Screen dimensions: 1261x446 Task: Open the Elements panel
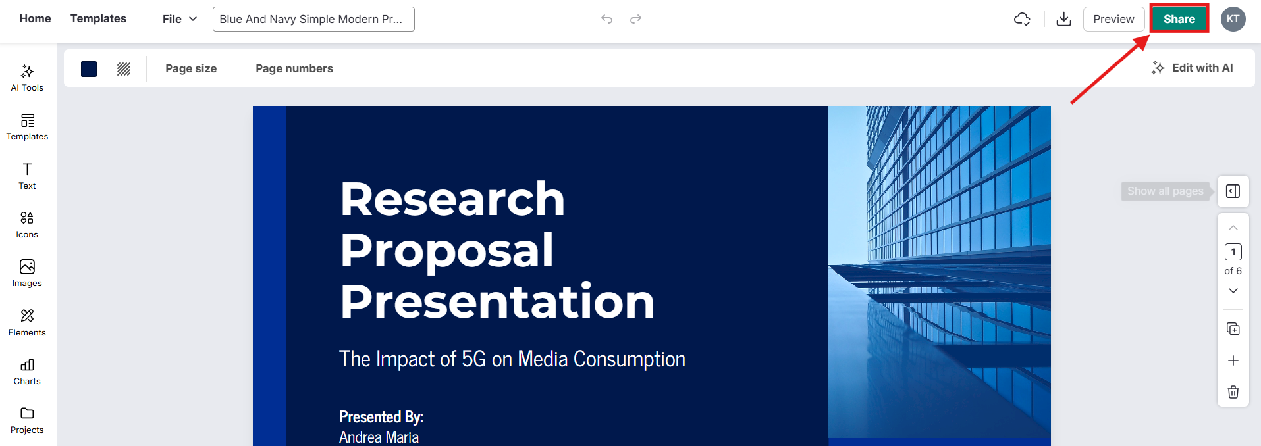(27, 322)
